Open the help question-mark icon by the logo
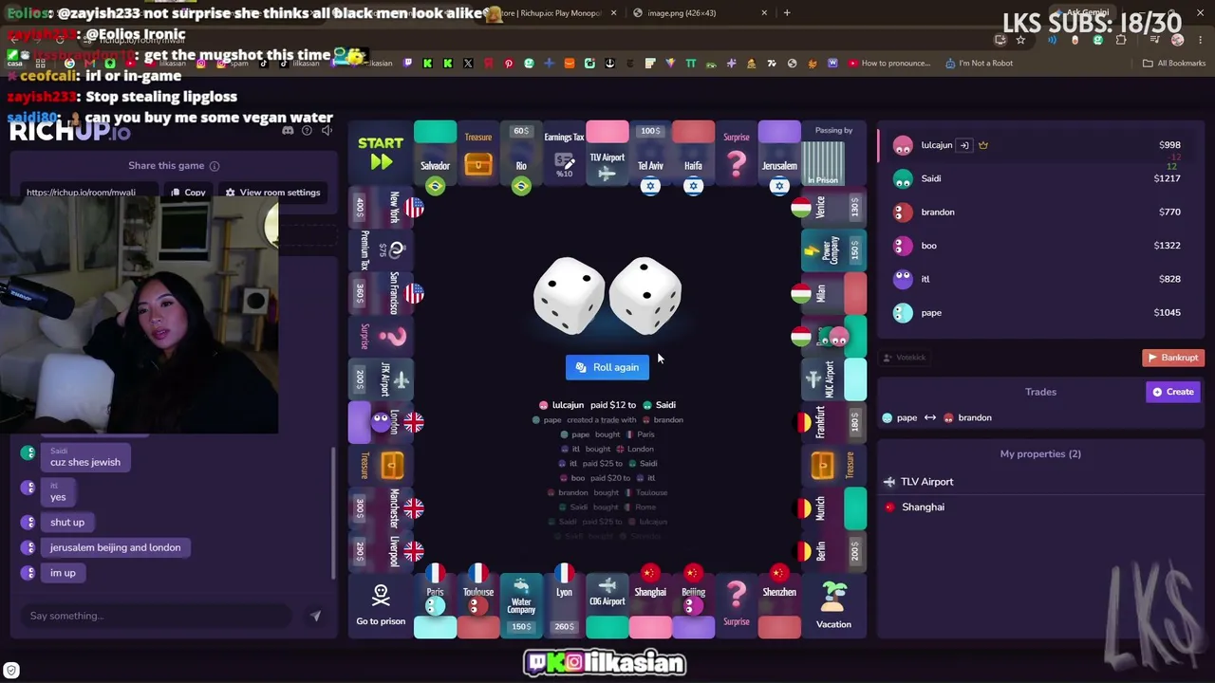 (307, 130)
